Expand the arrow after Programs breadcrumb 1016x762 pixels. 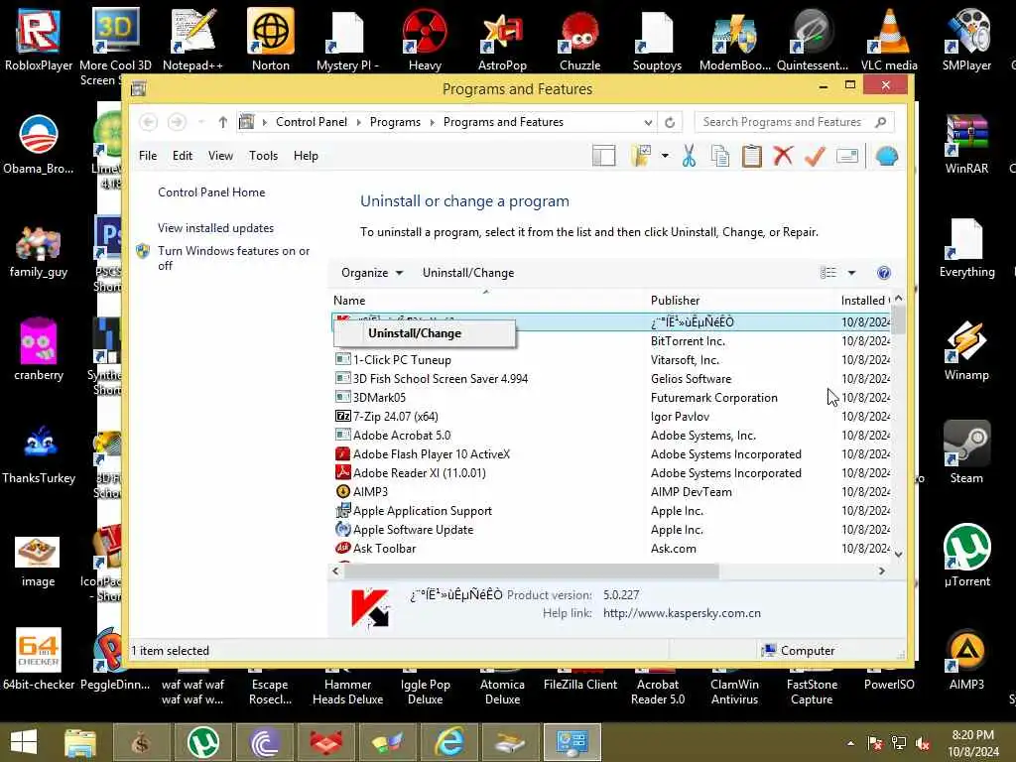click(433, 122)
